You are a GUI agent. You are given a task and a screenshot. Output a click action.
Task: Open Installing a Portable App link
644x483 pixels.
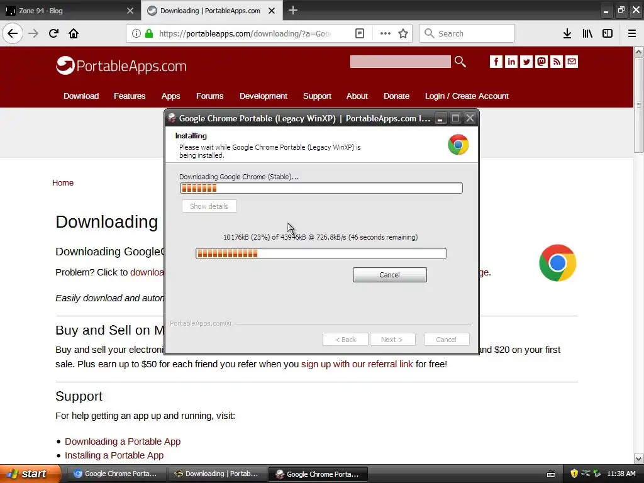(114, 455)
